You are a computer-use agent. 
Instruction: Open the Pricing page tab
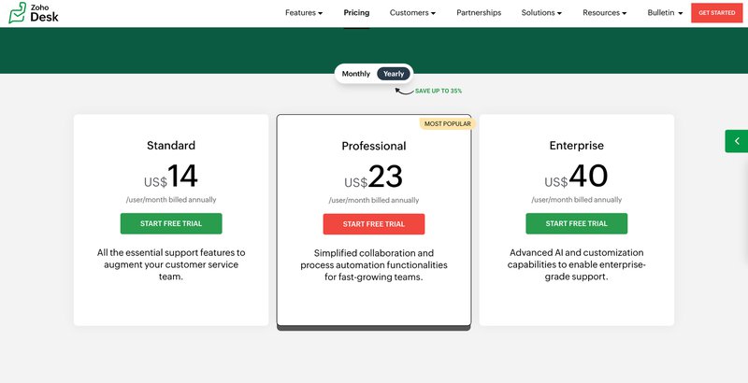click(356, 13)
